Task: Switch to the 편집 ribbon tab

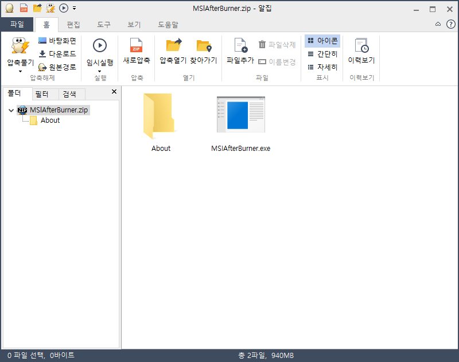Action: (73, 25)
